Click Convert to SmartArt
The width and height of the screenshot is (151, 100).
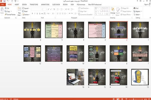(86, 15)
